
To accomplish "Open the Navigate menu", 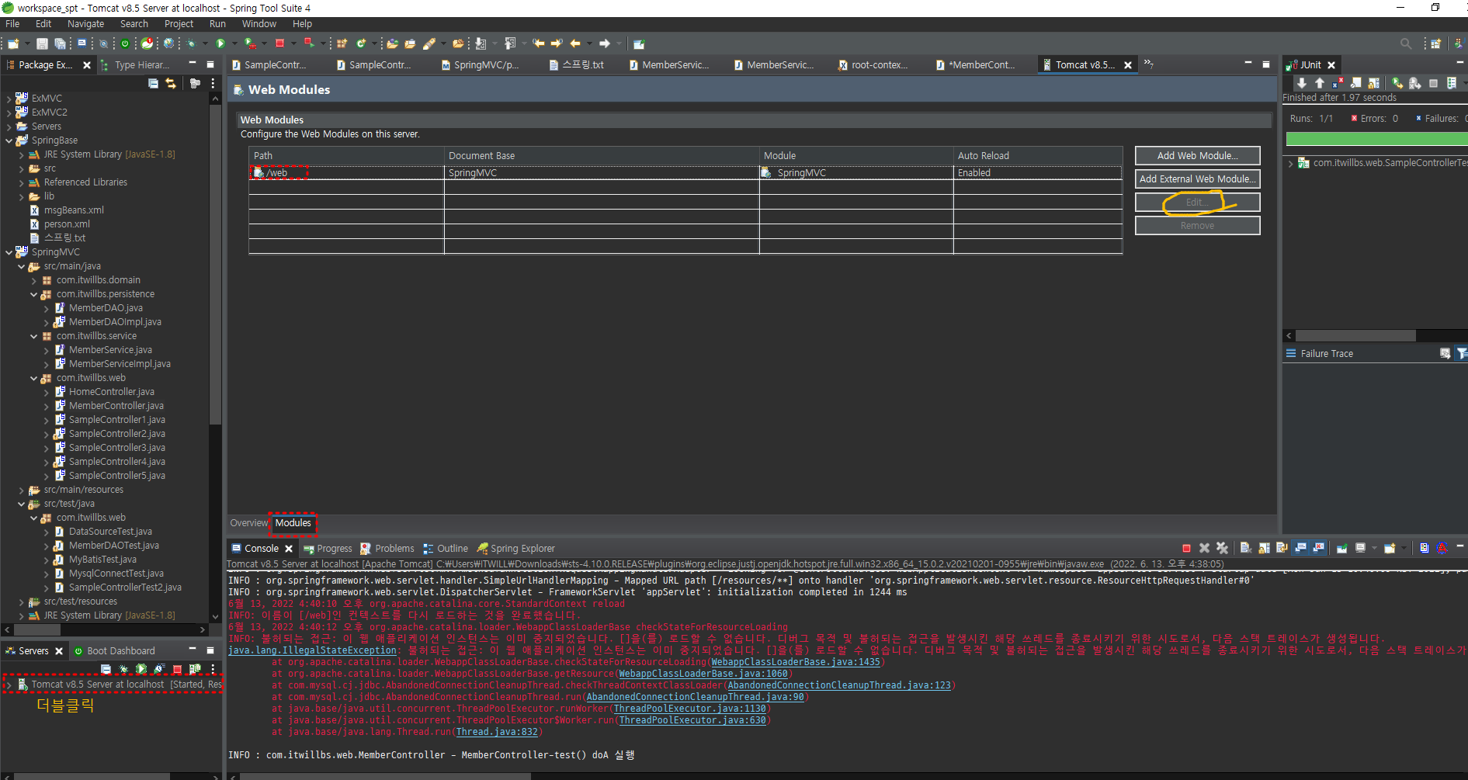I will tap(85, 24).
